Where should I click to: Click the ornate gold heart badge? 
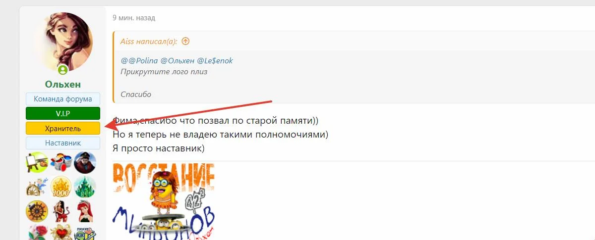pos(61,232)
